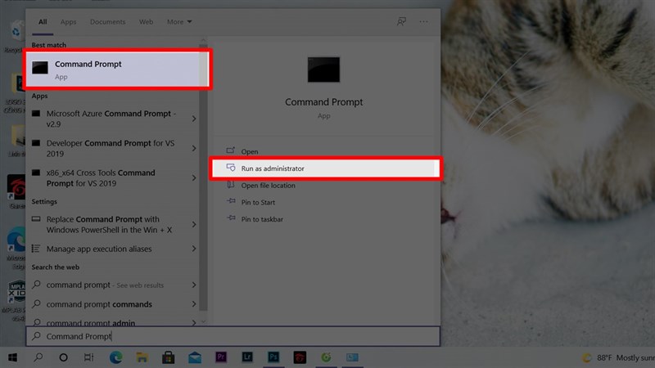Expand Microsoft Azure Command Prompt chevron

(194, 119)
